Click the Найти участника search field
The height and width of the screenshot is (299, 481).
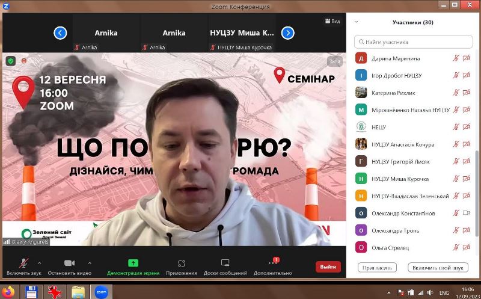pos(412,42)
